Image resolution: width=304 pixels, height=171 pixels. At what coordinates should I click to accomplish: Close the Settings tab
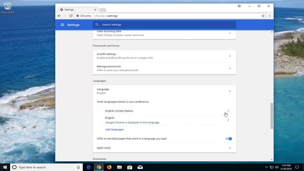point(95,9)
